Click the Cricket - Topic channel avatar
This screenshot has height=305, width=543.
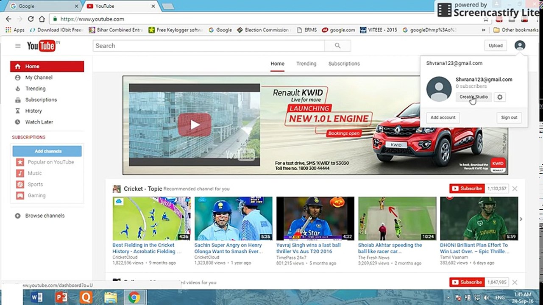coord(117,189)
